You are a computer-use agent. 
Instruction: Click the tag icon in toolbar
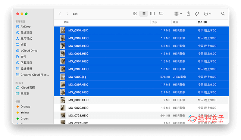tap(197, 14)
